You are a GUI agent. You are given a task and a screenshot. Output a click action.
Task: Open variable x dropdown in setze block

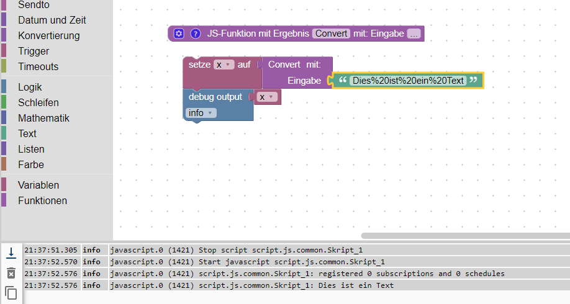point(224,65)
